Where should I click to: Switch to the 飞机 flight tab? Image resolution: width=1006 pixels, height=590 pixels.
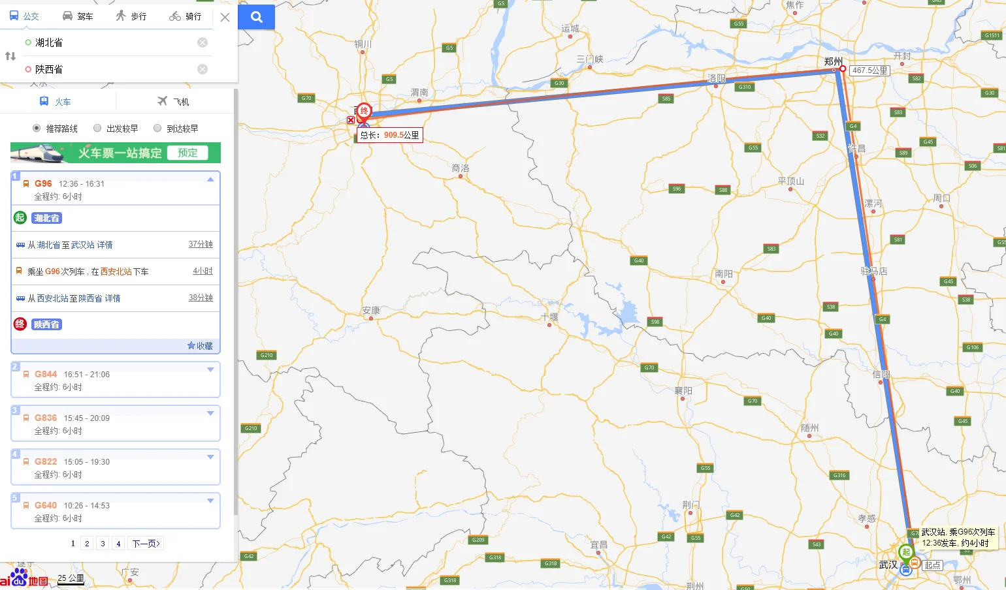[x=173, y=102]
